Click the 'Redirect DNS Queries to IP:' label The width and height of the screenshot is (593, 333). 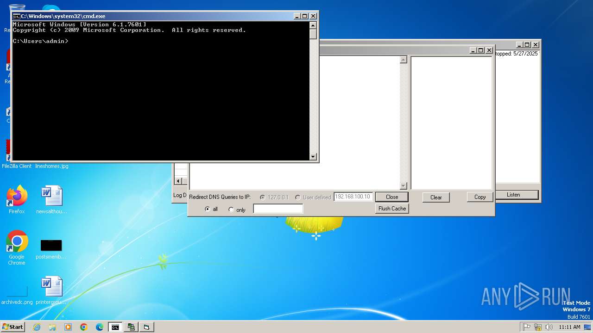coord(220,197)
